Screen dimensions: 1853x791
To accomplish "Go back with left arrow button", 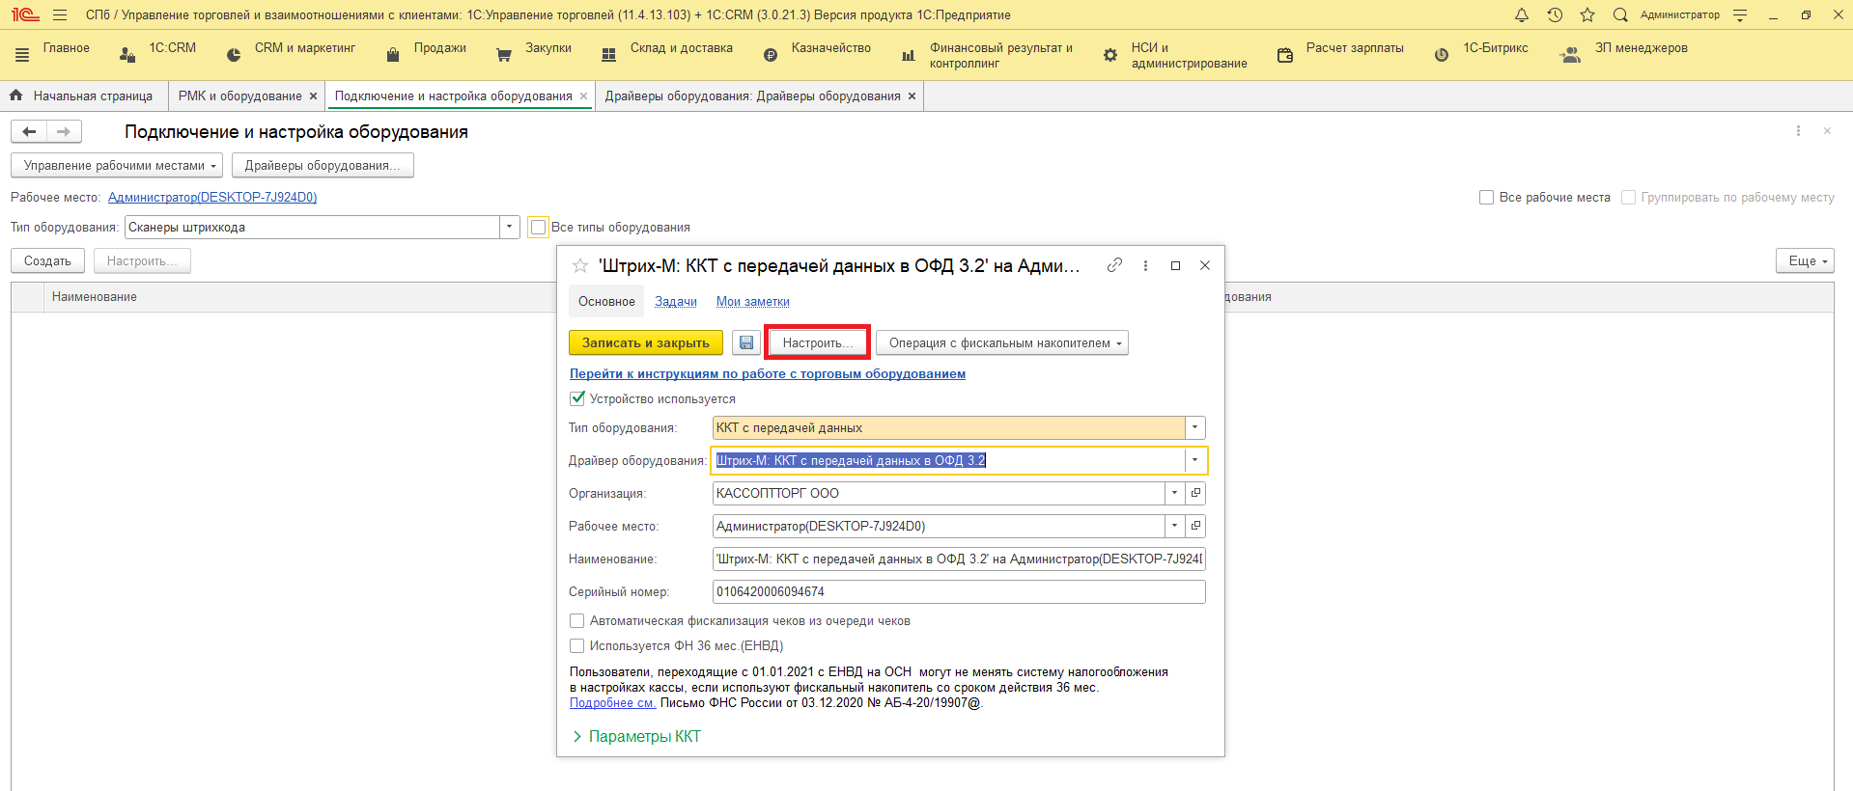I will [x=29, y=132].
